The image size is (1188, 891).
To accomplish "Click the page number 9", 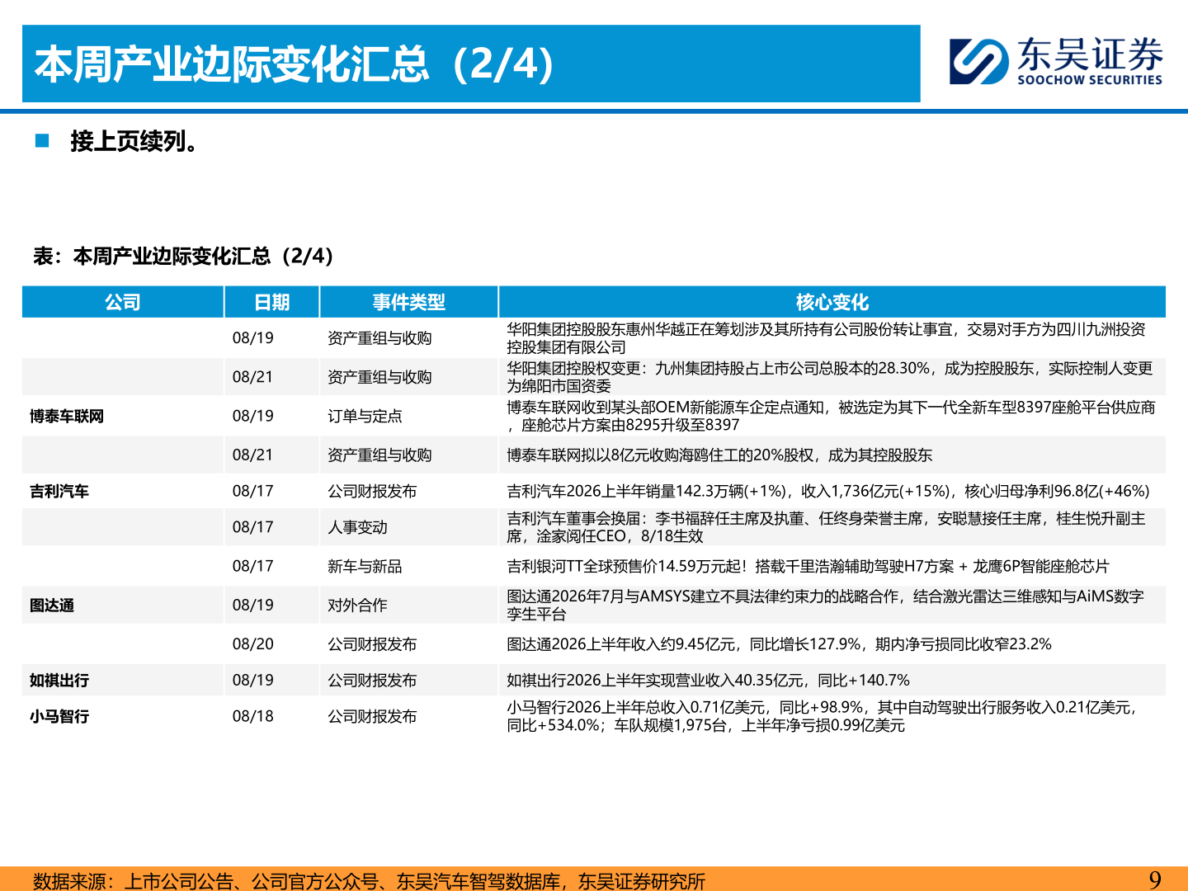I will point(1155,880).
